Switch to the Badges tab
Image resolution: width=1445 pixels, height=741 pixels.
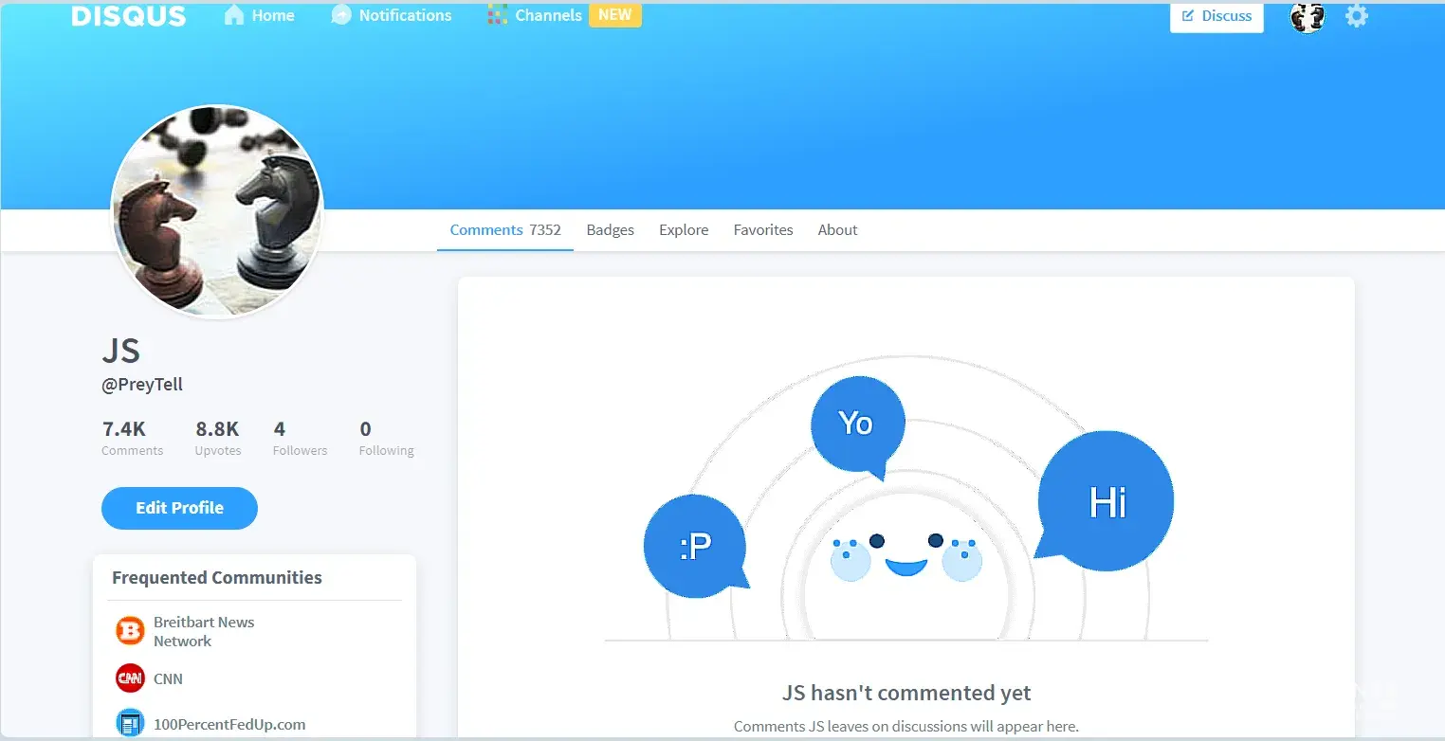(611, 229)
